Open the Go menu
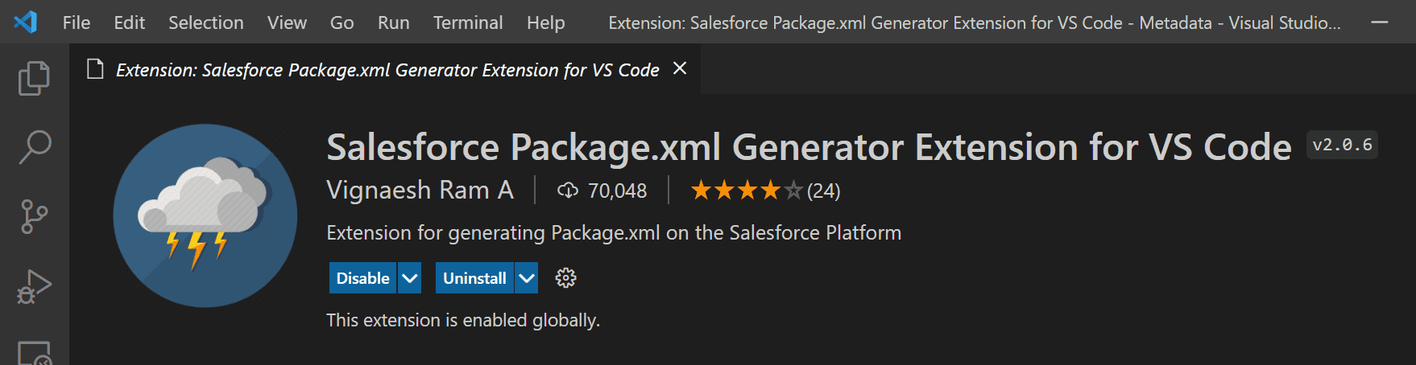The image size is (1416, 365). (x=342, y=23)
